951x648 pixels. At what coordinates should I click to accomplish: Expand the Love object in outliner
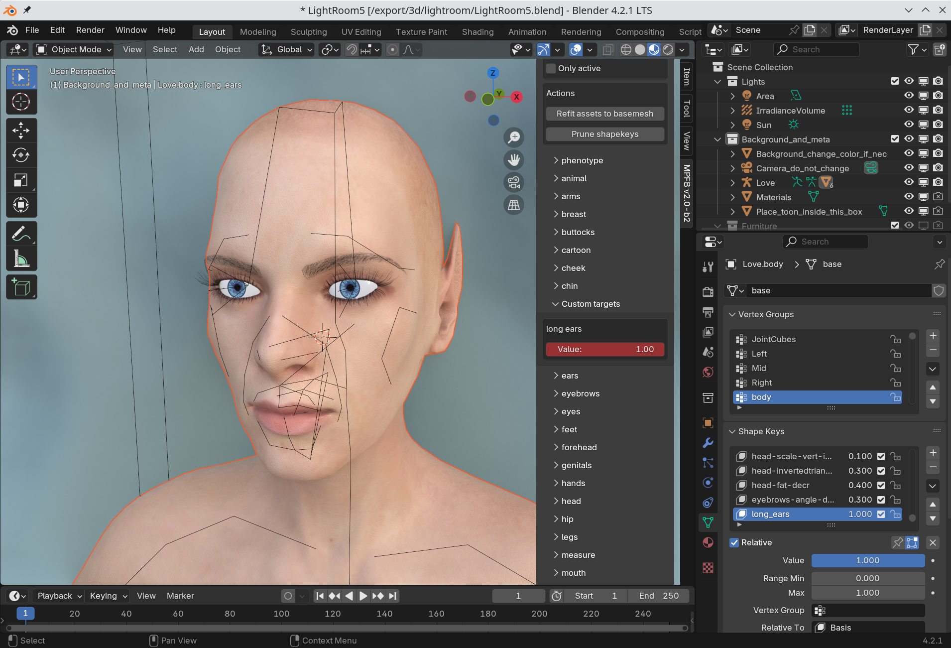(x=732, y=183)
